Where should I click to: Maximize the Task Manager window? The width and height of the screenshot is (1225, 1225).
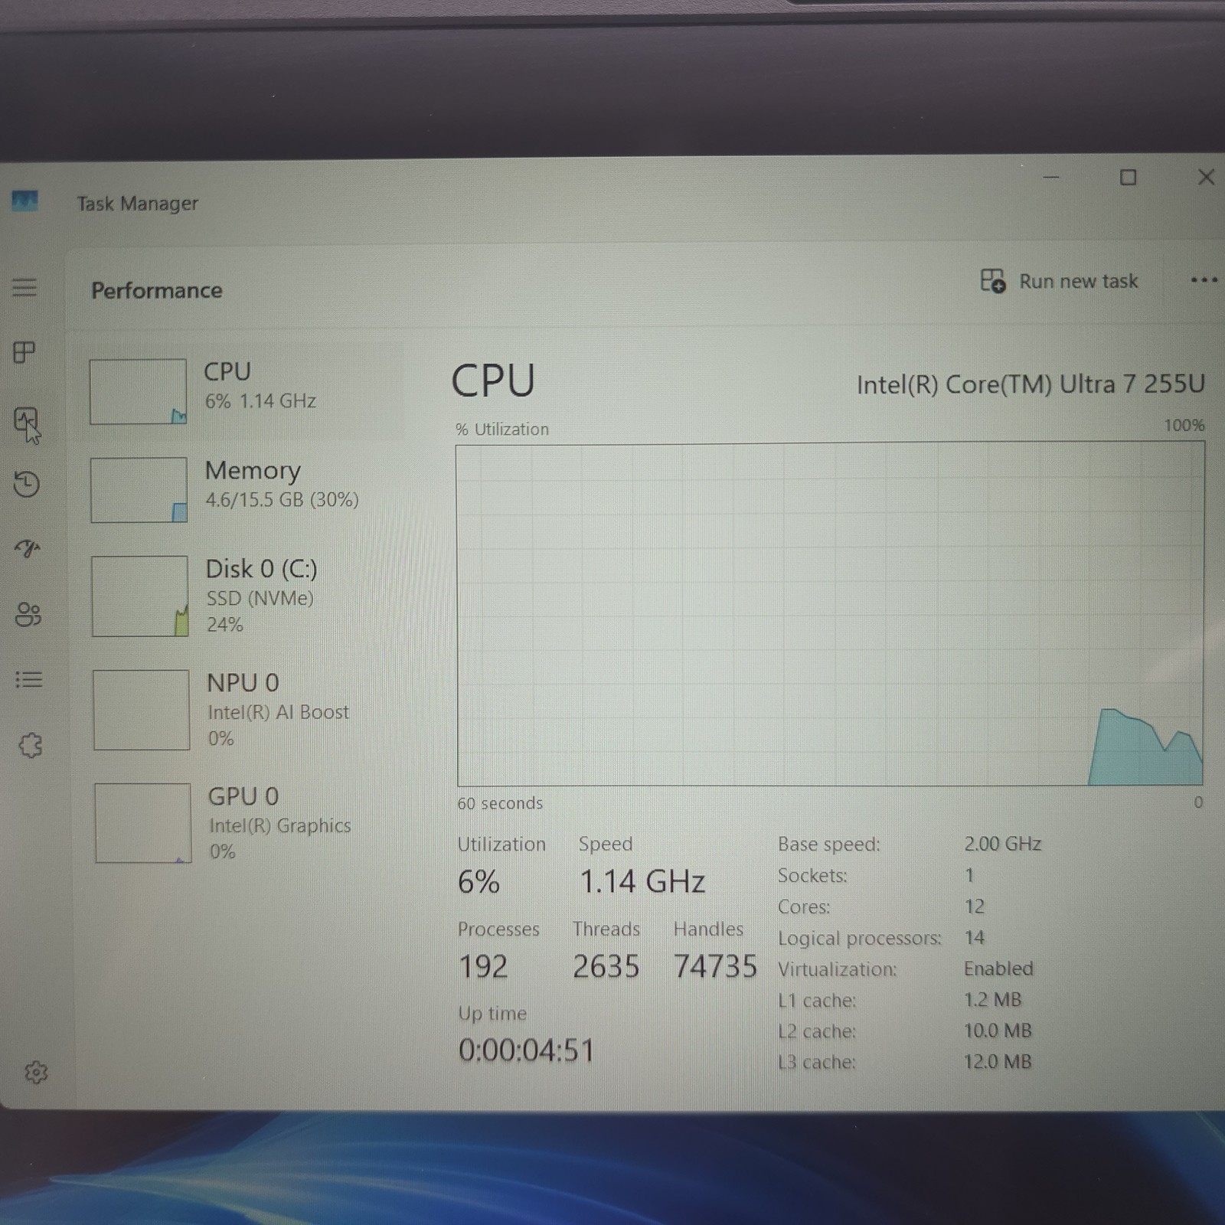[x=1128, y=178]
